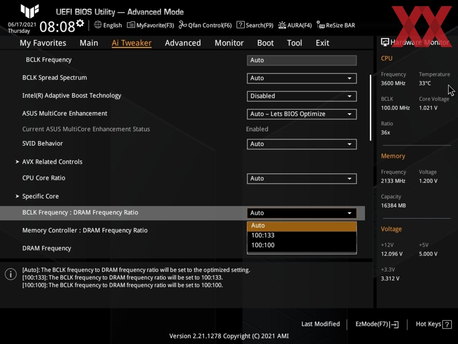The image size is (458, 344).
Task: Go to the Advanced tab
Action: pyautogui.click(x=183, y=43)
